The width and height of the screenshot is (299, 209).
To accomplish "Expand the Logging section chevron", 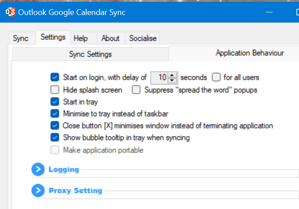I will 38,169.
